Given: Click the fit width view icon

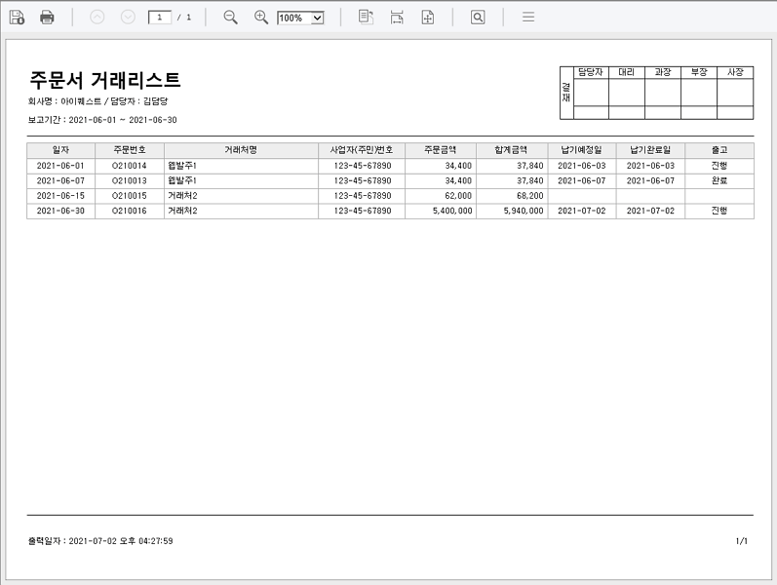Looking at the screenshot, I should click(x=397, y=18).
